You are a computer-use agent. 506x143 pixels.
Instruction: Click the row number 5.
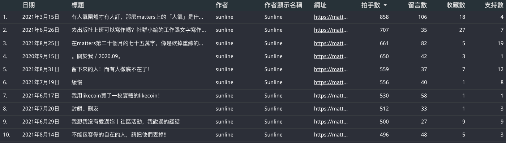tap(5, 69)
